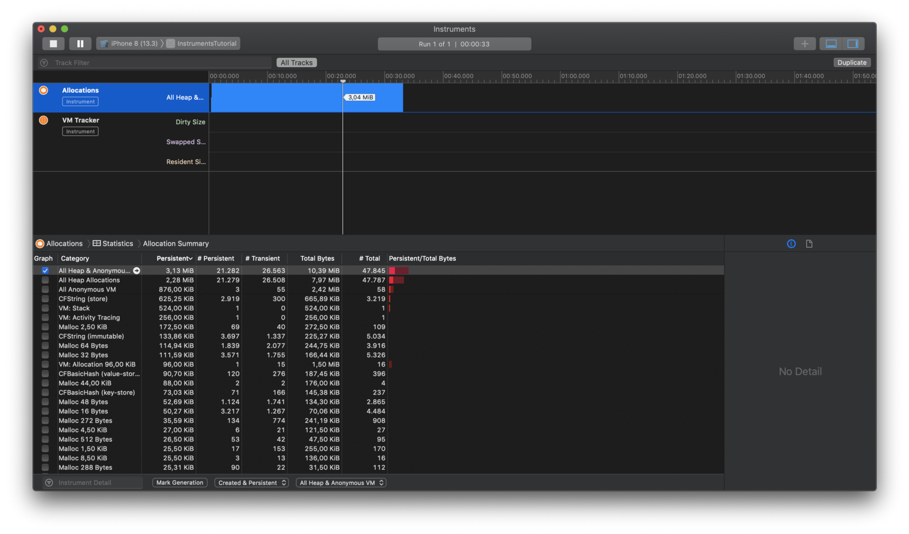Click the Resident Si... lane label
Image resolution: width=909 pixels, height=534 pixels.
point(186,162)
